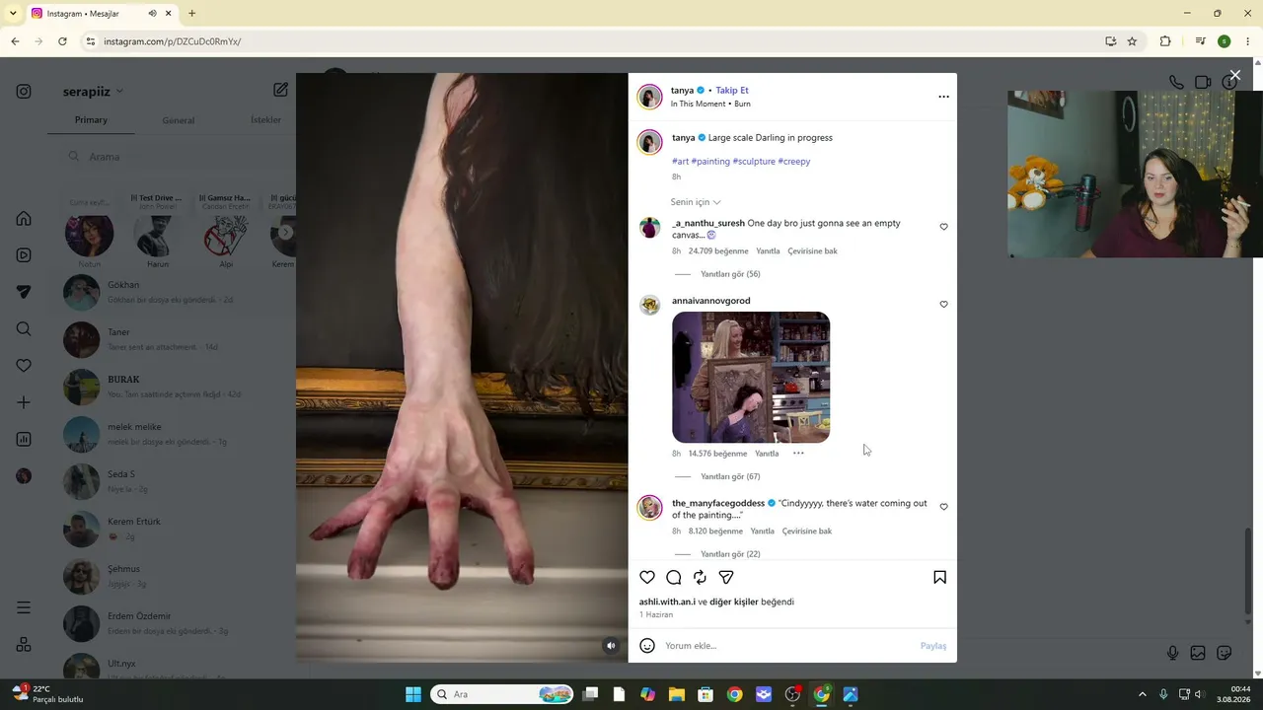Viewport: 1263px width, 710px height.
Task: View the 24.709 beğenme likes list
Action: 718,251
